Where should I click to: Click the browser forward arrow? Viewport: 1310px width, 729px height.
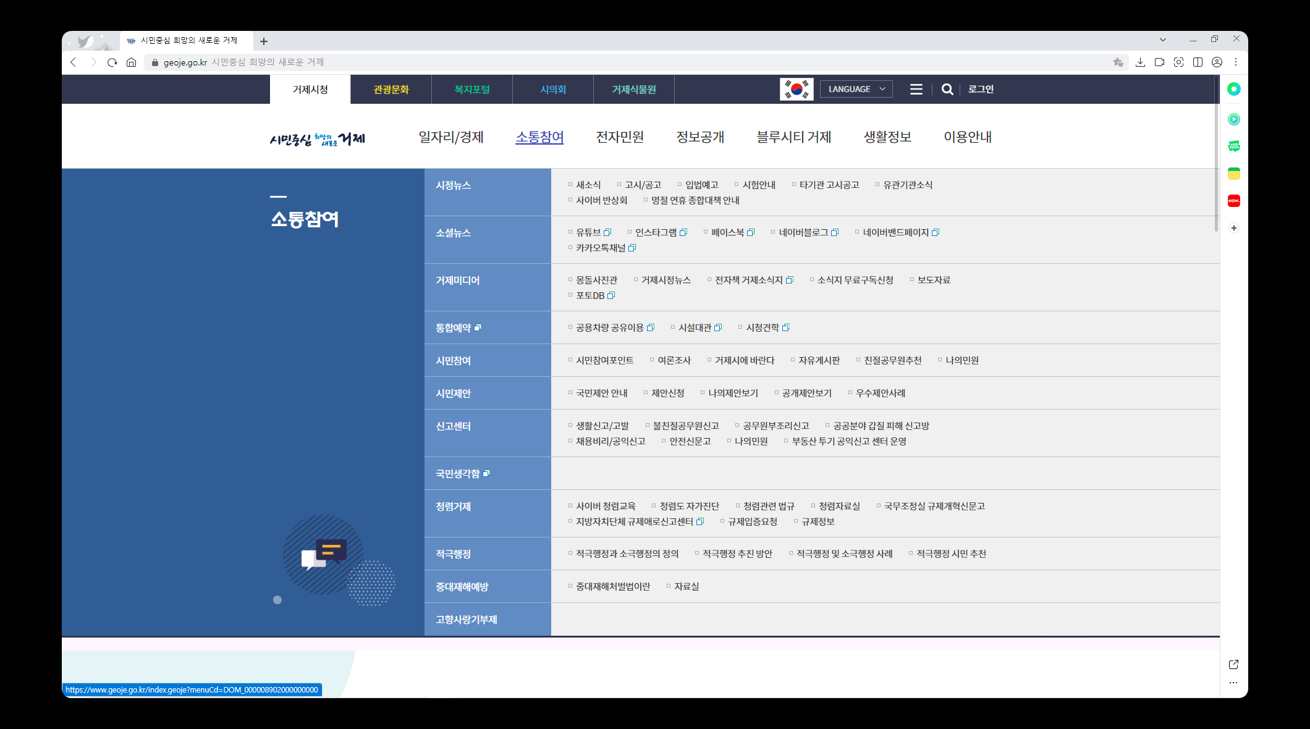pyautogui.click(x=93, y=62)
